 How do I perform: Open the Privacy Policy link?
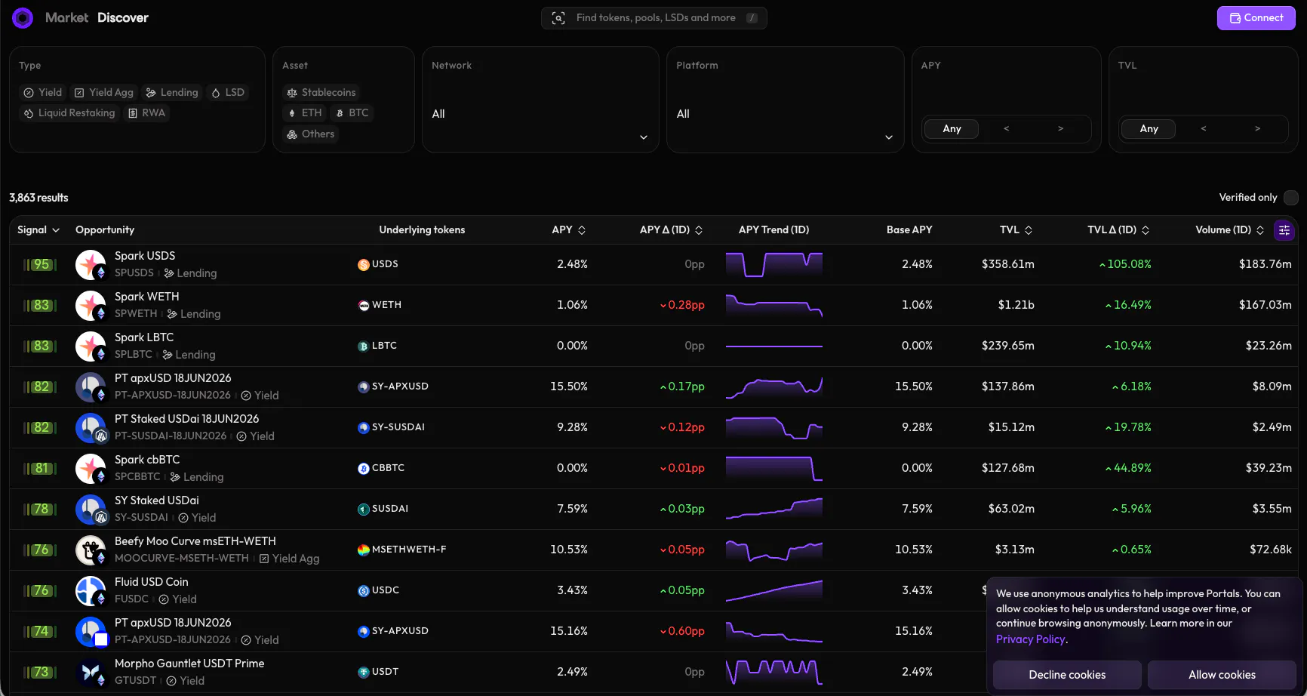tap(1031, 639)
